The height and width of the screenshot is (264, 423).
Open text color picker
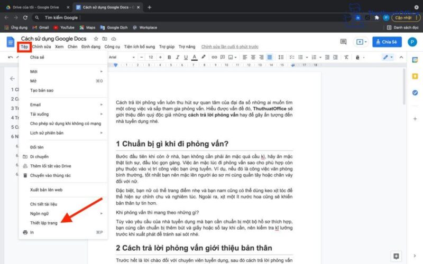point(194,57)
